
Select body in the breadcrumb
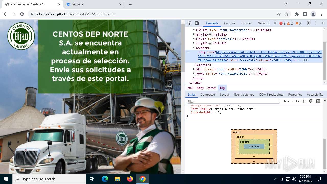pos(200,88)
